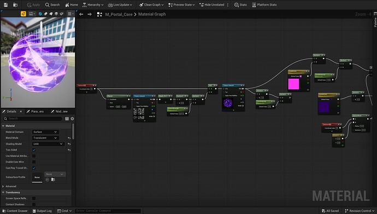Toggle Hide Unrelated nodes
Viewport: 377px width, 214px height.
[212, 4]
